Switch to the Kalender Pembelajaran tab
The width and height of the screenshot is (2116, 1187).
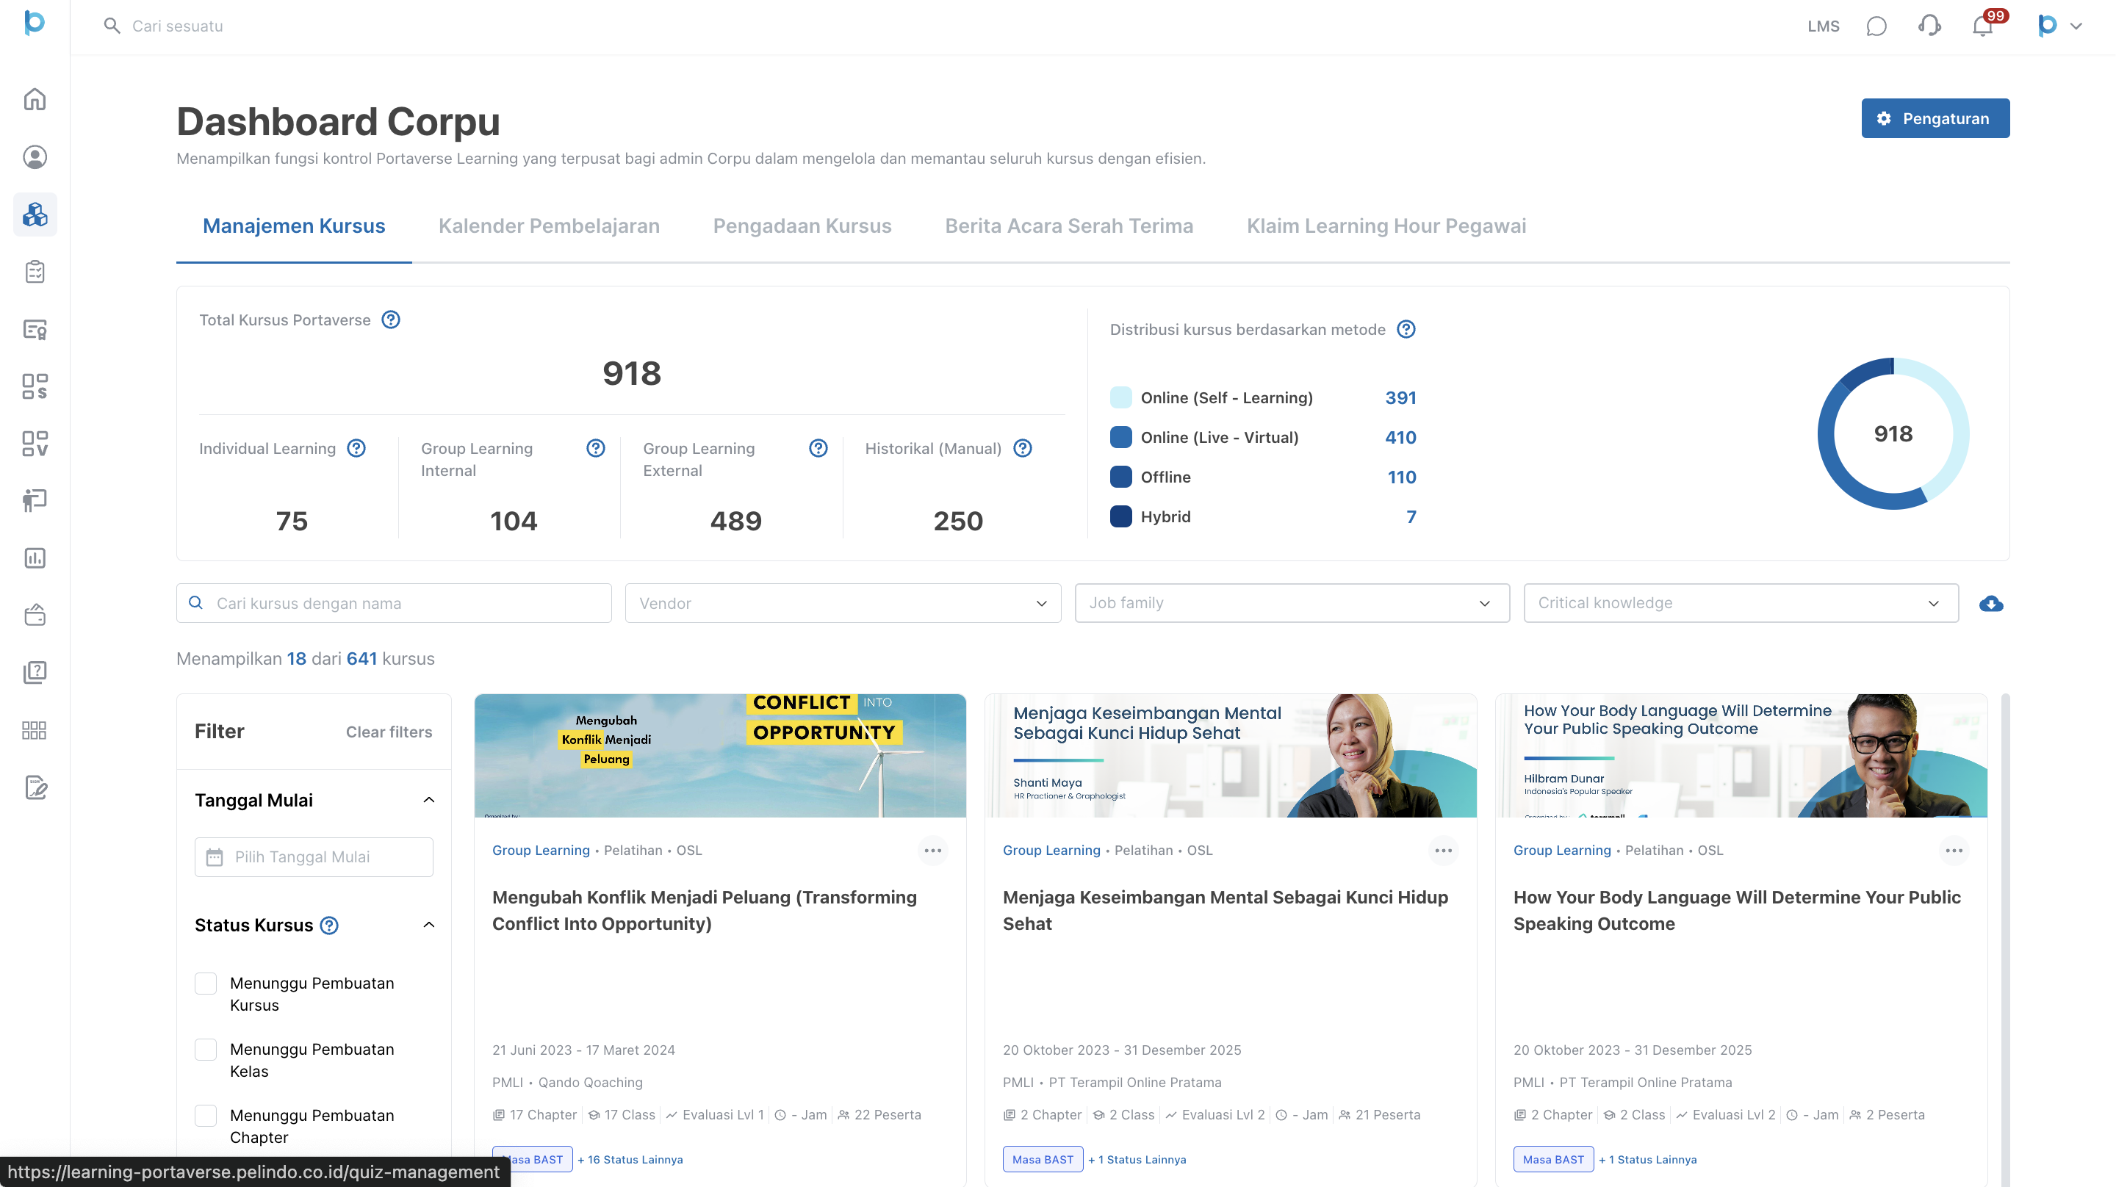tap(549, 226)
